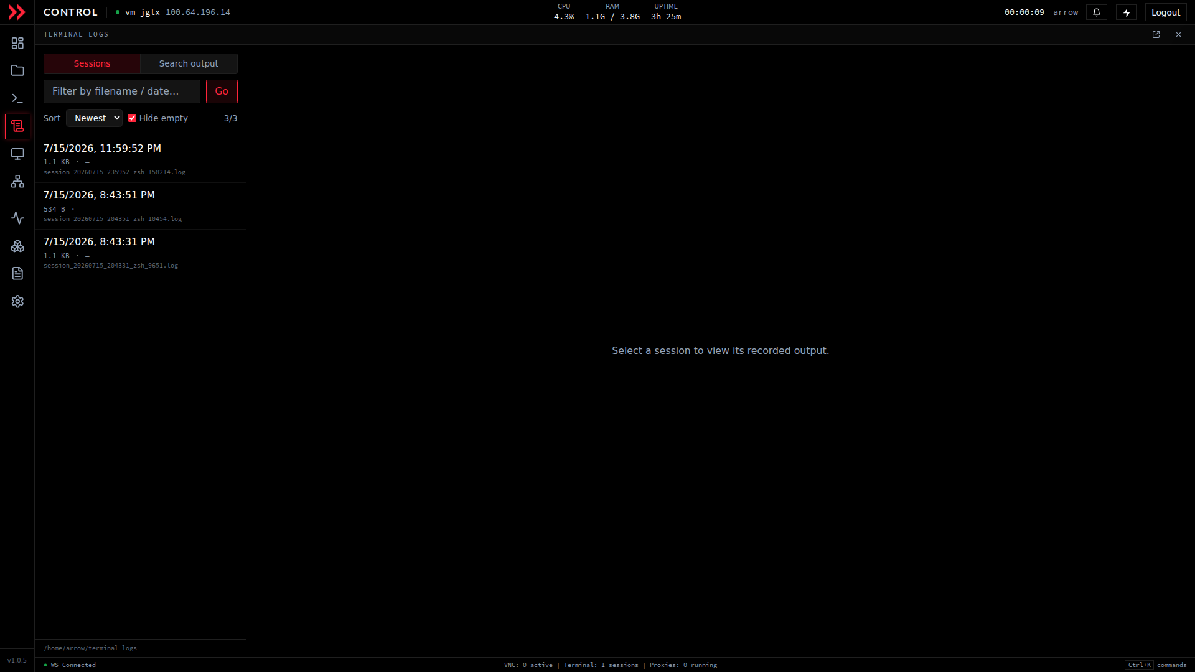Open the terminal prompt icon

(17, 98)
